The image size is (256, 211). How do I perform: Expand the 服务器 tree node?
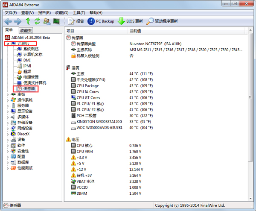point(8,106)
